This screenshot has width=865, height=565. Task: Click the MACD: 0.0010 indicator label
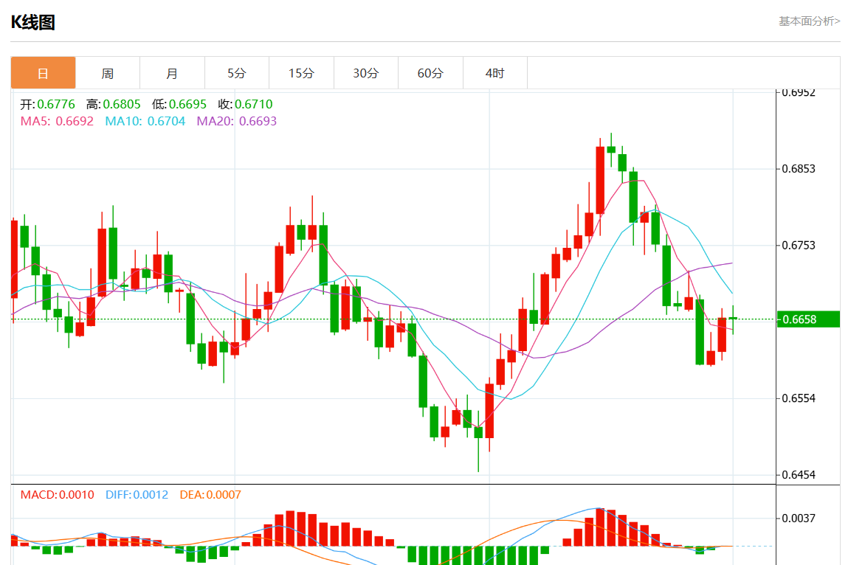click(58, 495)
